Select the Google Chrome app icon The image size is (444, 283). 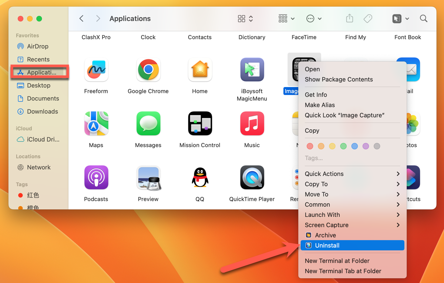[x=148, y=70]
